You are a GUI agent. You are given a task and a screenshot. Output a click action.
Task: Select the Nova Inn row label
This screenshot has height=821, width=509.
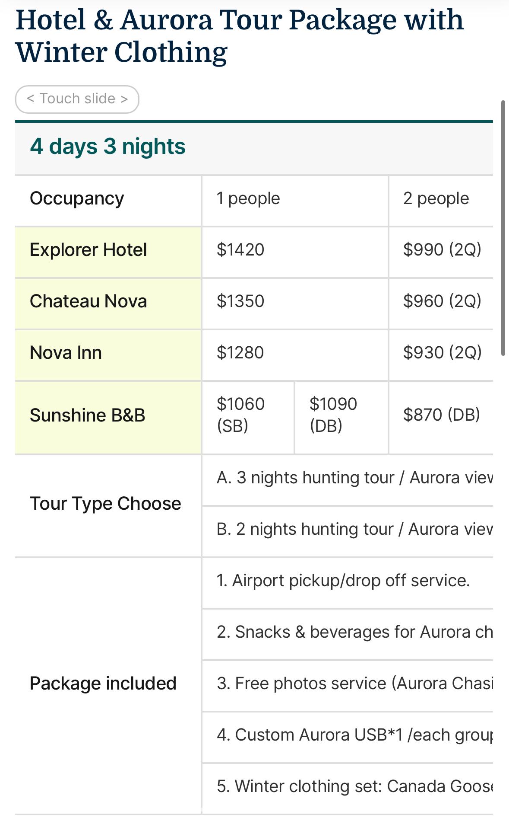point(66,353)
